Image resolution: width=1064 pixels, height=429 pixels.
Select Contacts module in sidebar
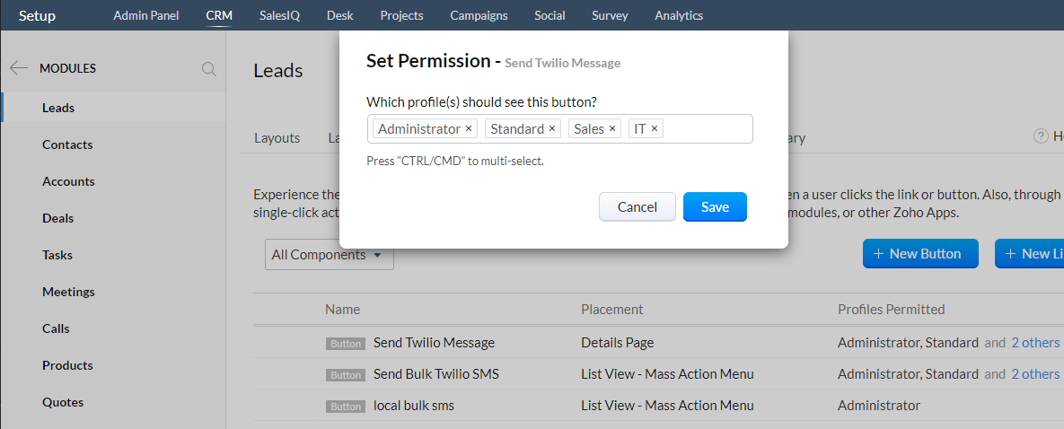click(x=67, y=144)
